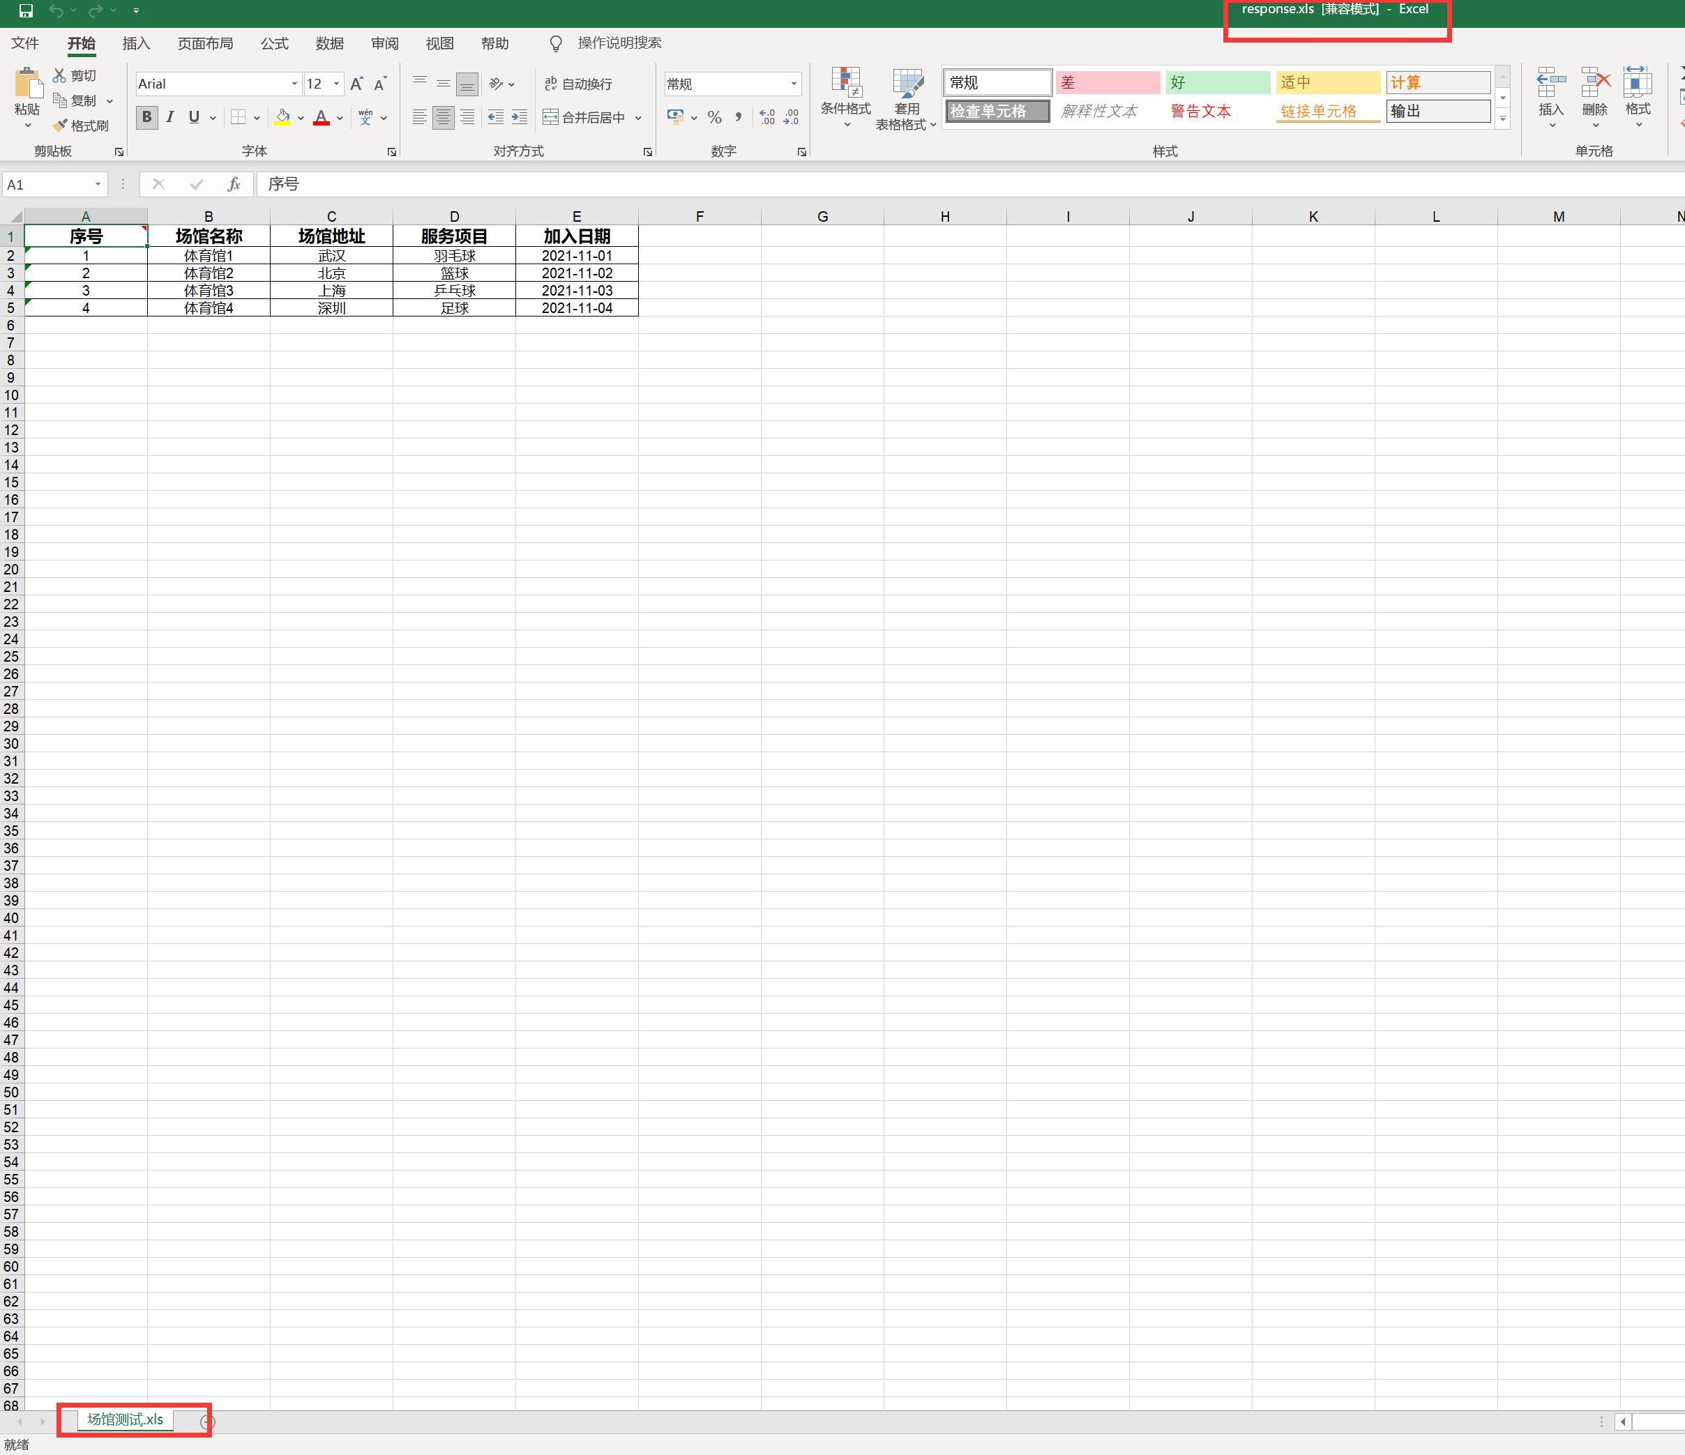Click the Format as Table icon
Screen dimensions: 1685x1455
[907, 83]
